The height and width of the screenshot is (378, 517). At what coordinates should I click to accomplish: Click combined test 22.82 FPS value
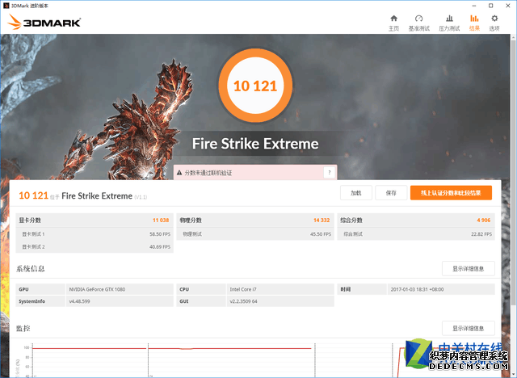tap(481, 234)
